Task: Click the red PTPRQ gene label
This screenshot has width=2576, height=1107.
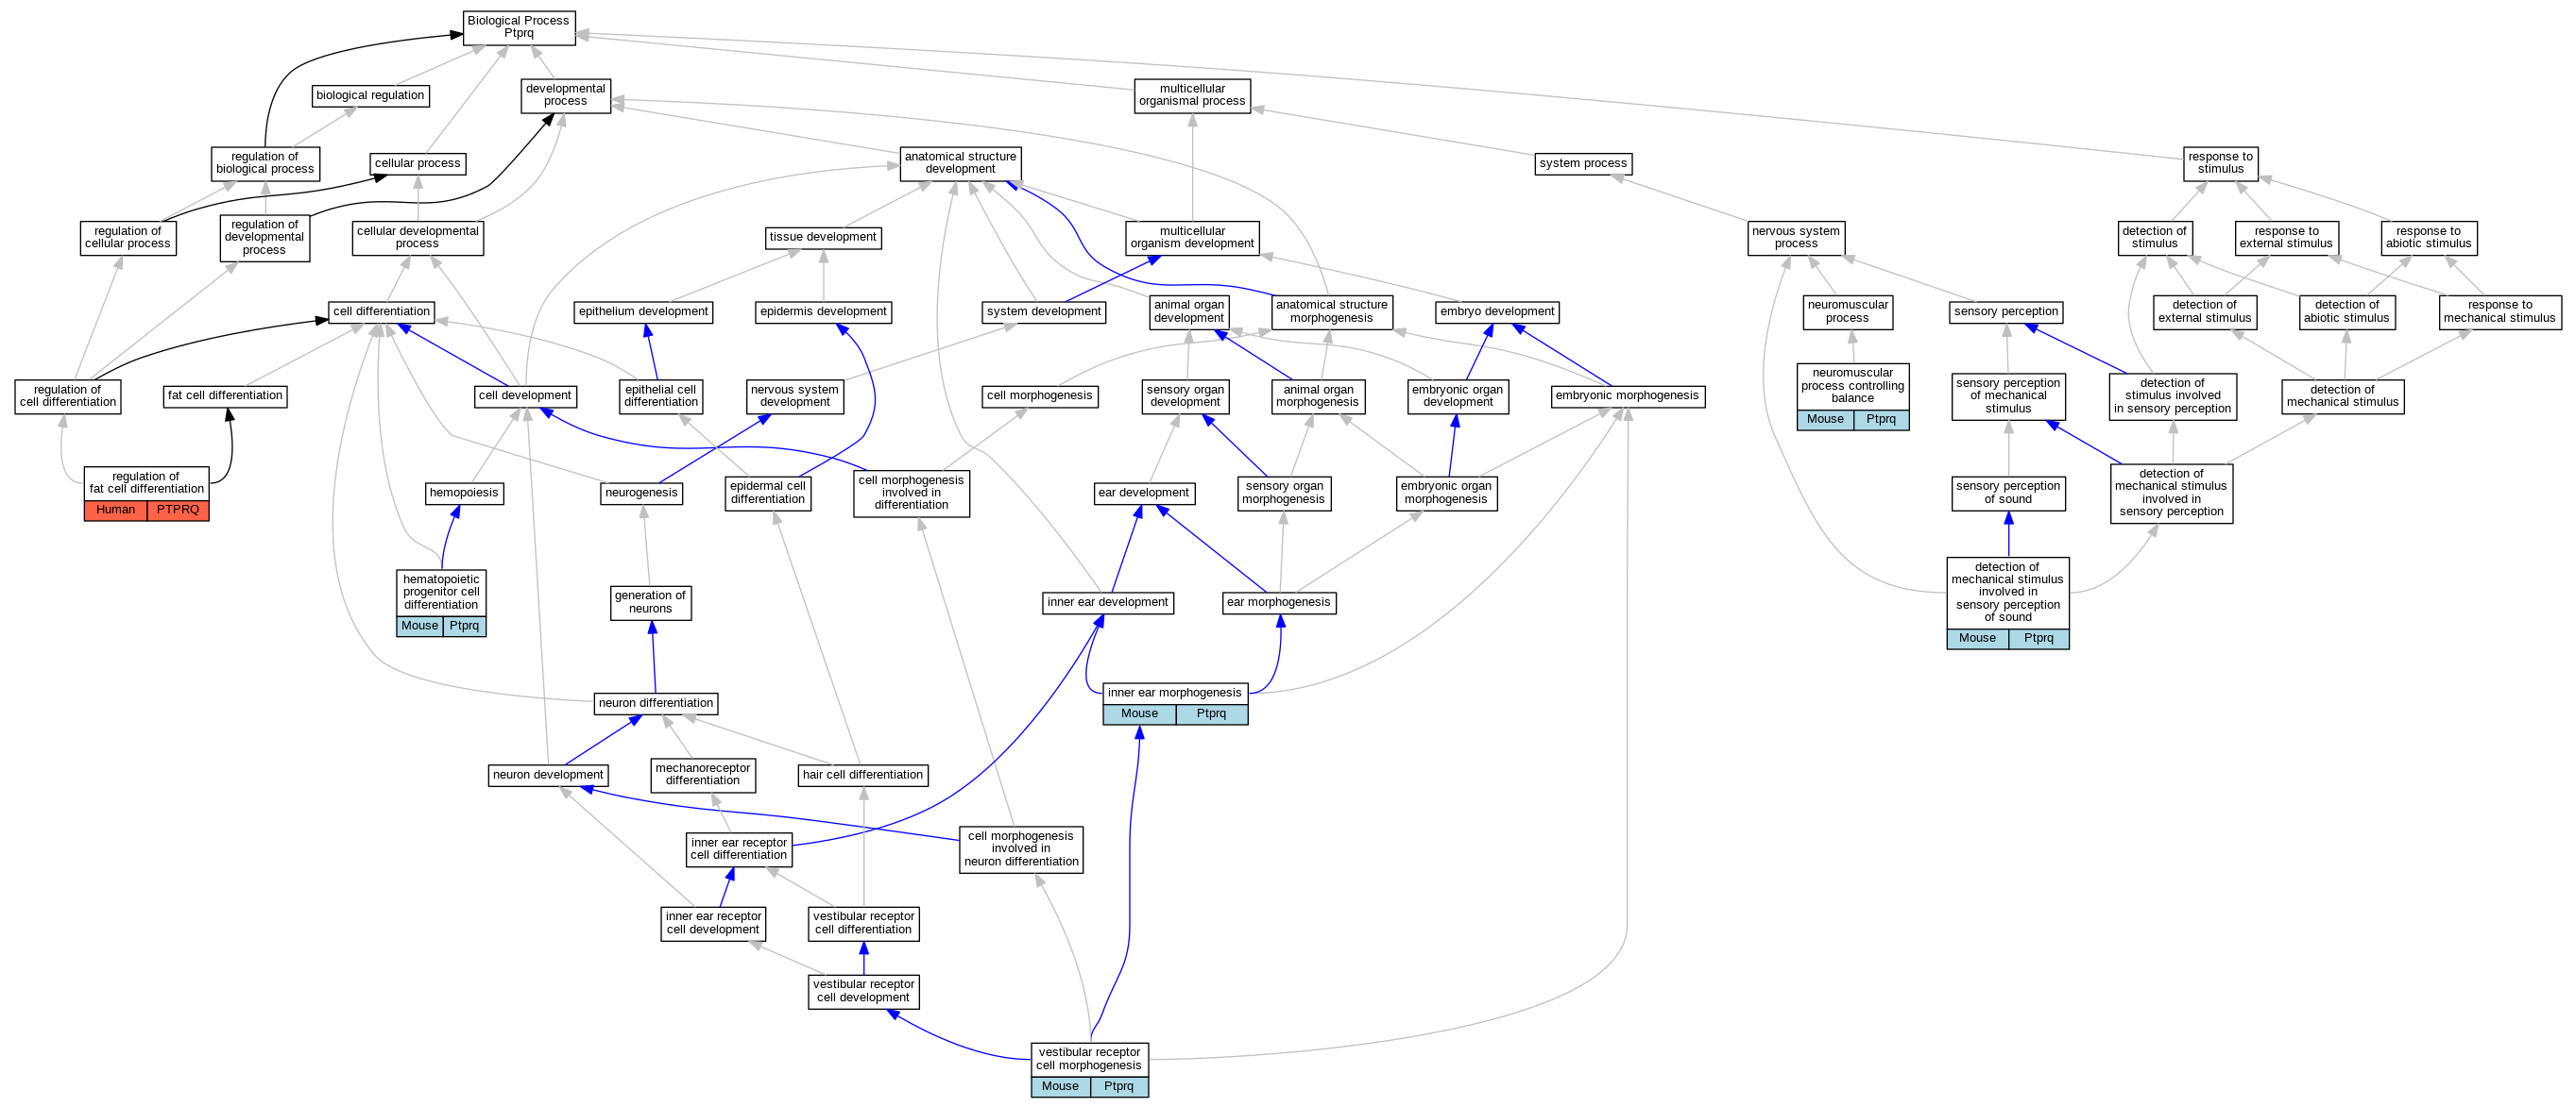Action: click(178, 510)
